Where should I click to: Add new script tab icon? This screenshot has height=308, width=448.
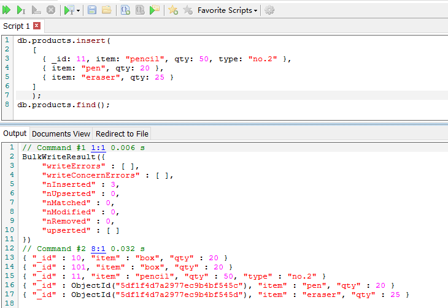click(x=125, y=10)
